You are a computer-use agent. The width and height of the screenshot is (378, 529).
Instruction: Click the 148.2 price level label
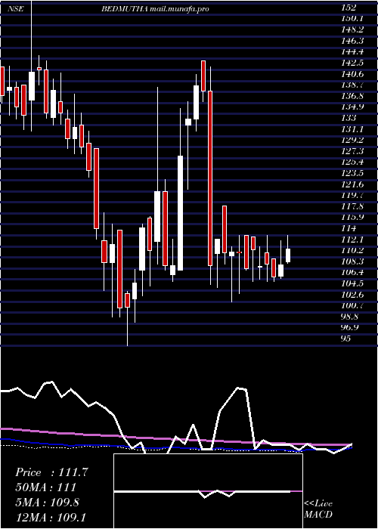352,30
